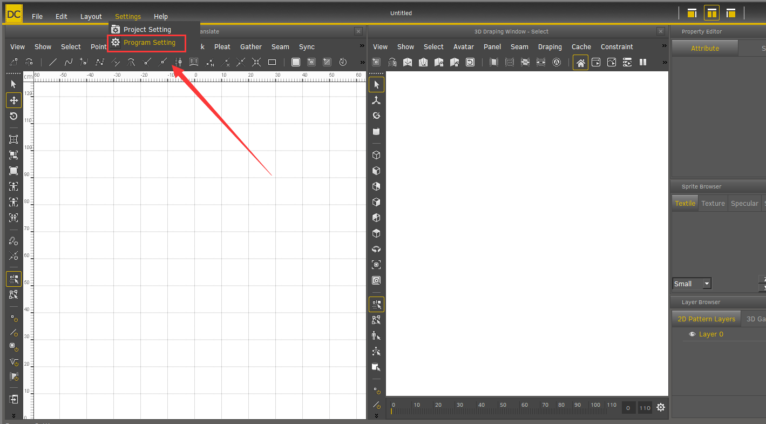Click Program Setting menu entry

tap(149, 43)
